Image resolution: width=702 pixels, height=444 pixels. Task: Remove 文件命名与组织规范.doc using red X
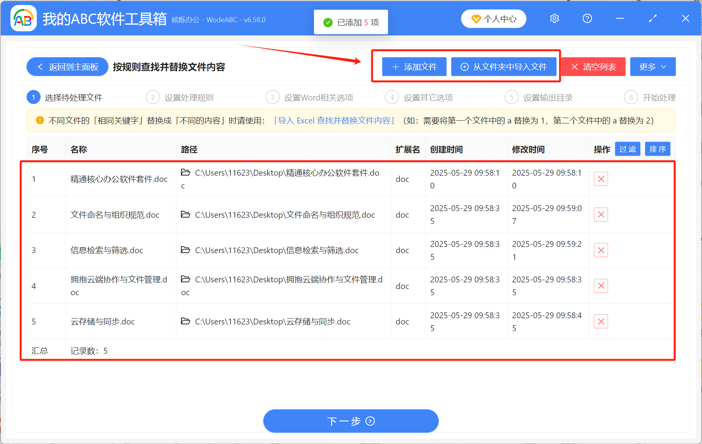[x=601, y=215]
